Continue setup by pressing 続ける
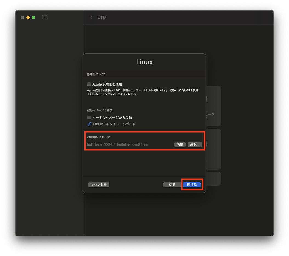Viewport: 289px width, 256px height. (x=192, y=184)
